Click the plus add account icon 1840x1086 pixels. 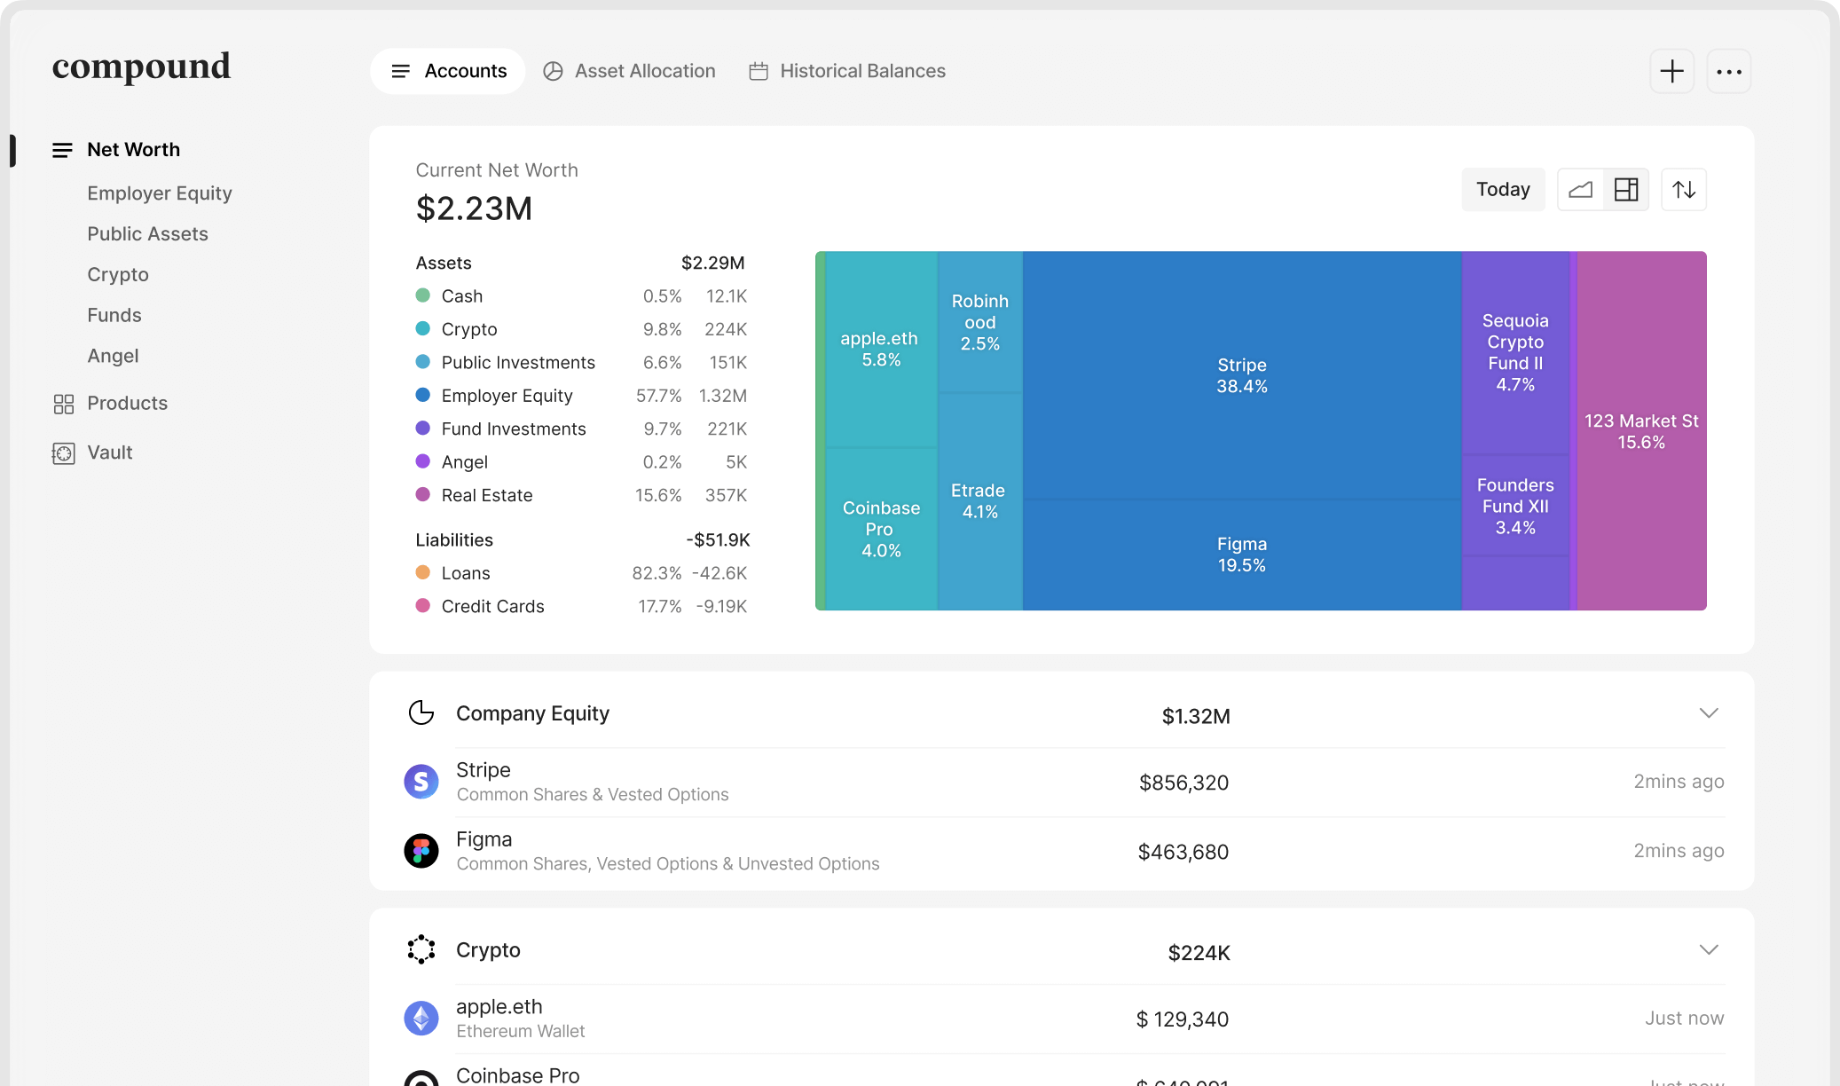point(1671,71)
